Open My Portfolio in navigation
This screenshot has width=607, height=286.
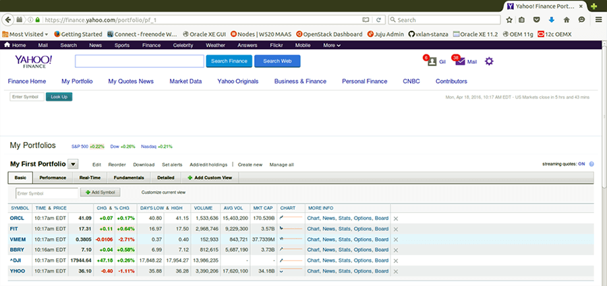pyautogui.click(x=77, y=81)
